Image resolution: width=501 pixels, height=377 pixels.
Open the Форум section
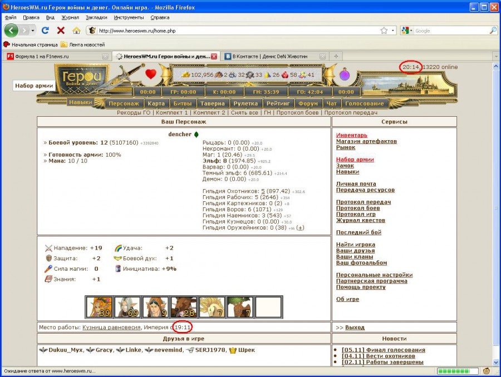[x=308, y=103]
